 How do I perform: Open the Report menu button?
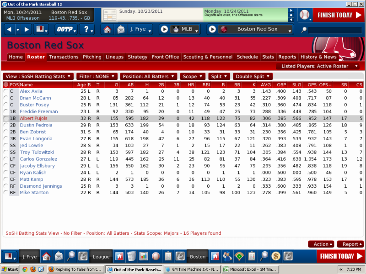350,244
